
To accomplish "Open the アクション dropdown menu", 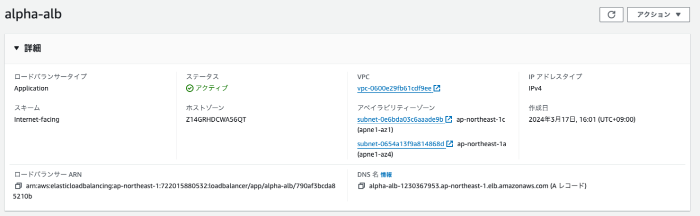I will click(659, 14).
